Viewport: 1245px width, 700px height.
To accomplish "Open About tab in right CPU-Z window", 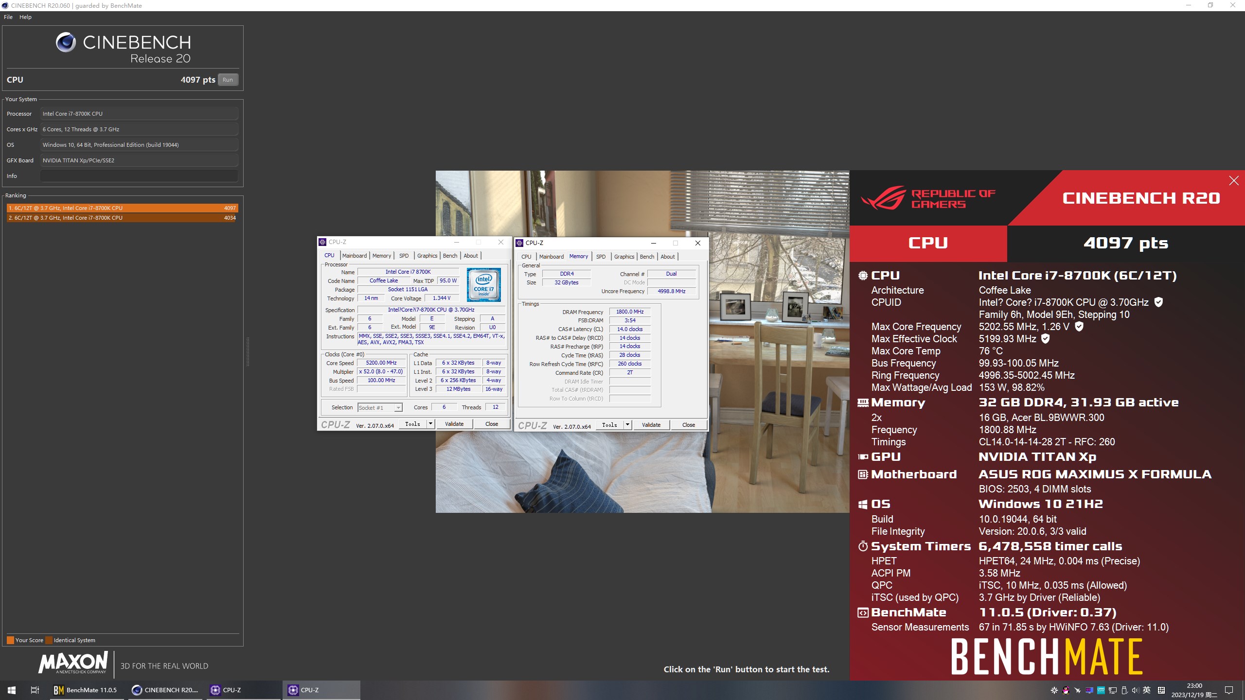I will 668,257.
